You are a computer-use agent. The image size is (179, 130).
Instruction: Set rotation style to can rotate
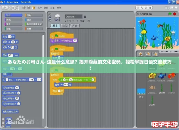pyautogui.click(x=50, y=15)
